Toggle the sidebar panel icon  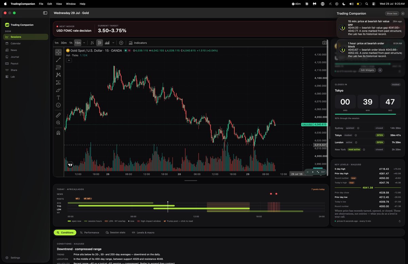click(x=45, y=13)
